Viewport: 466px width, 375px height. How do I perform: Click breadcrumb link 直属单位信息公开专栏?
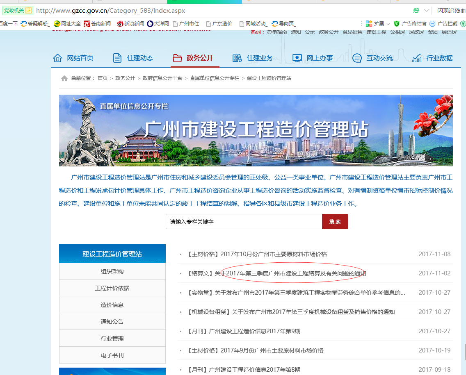215,78
